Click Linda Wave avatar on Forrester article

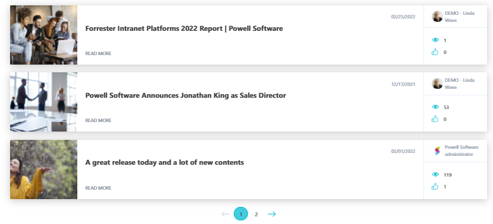tap(437, 16)
